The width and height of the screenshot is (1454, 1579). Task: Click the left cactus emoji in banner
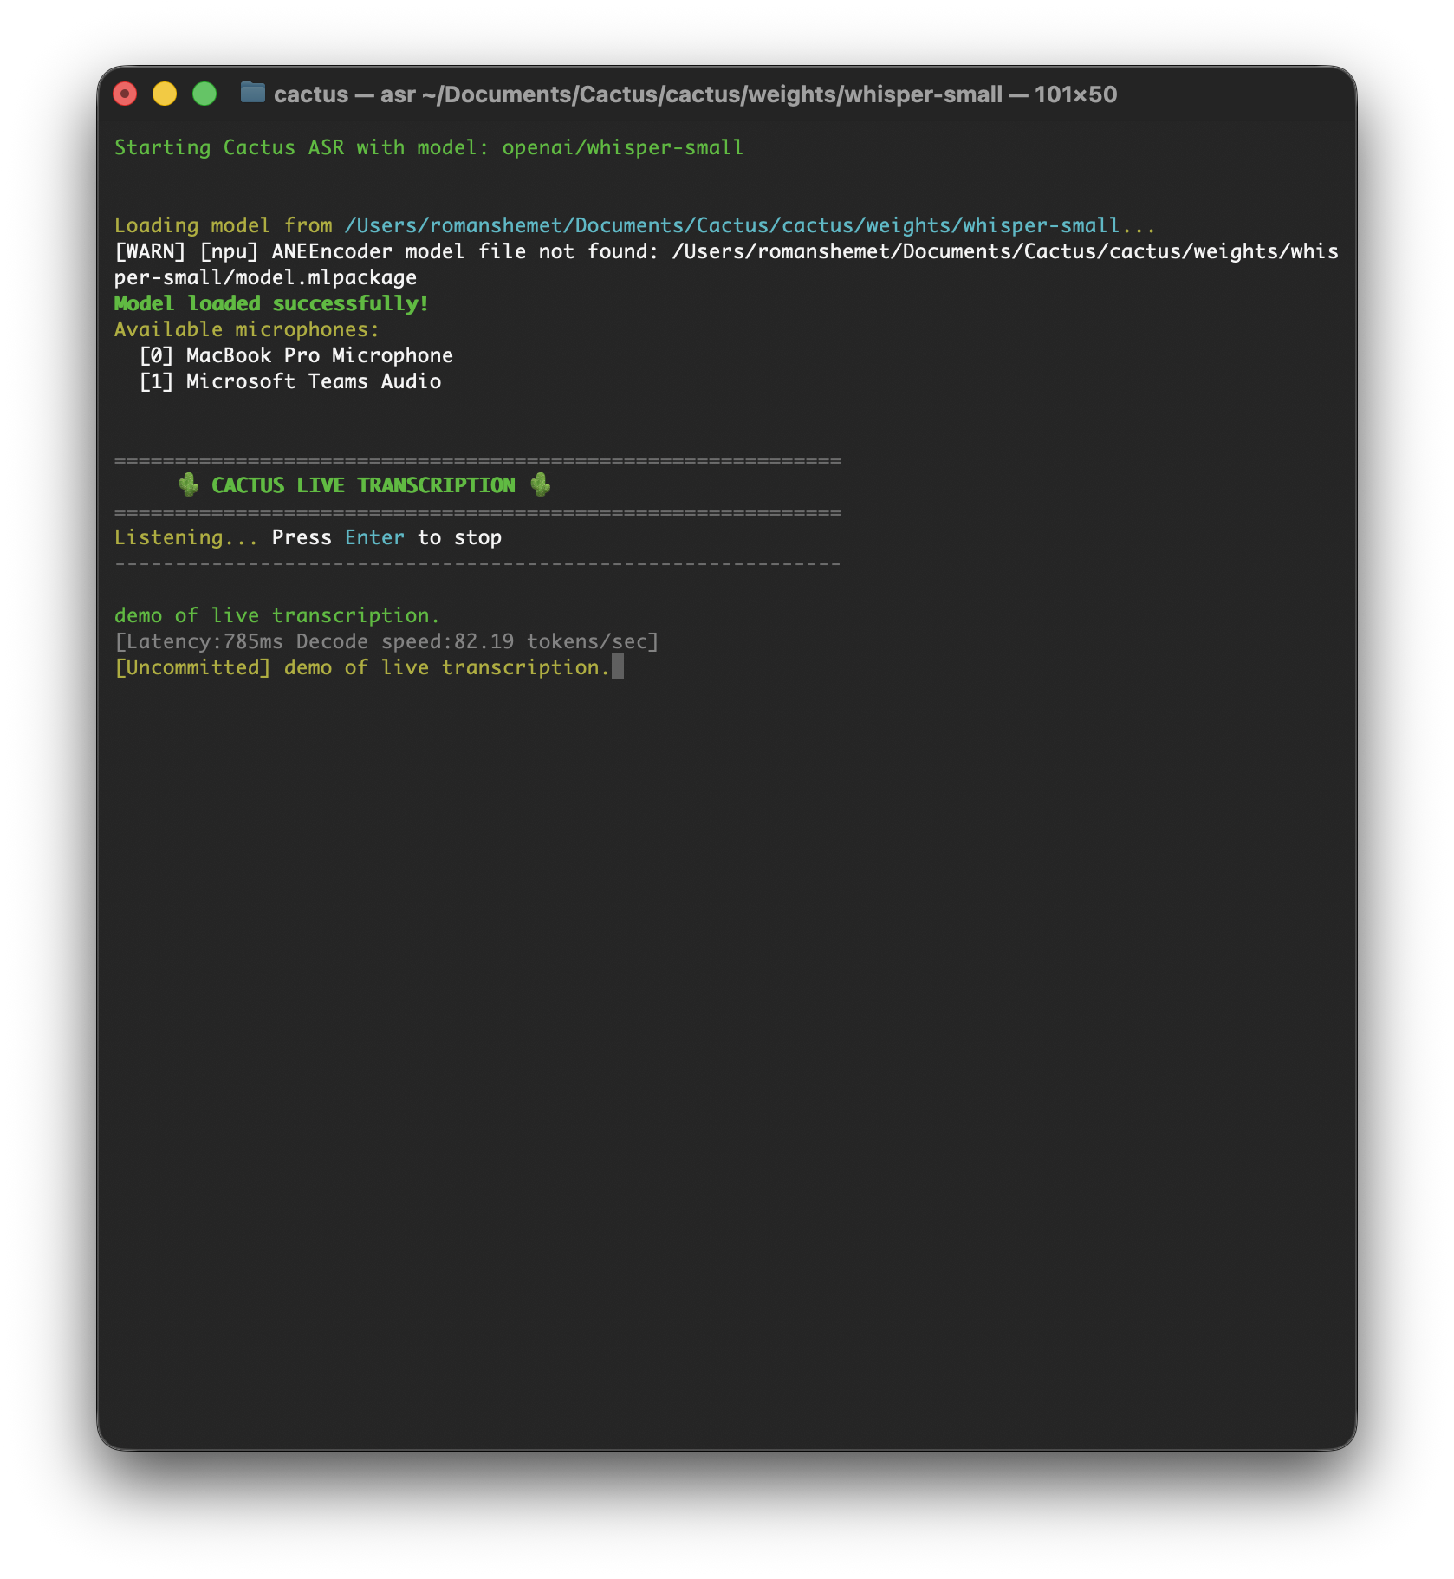click(x=188, y=485)
